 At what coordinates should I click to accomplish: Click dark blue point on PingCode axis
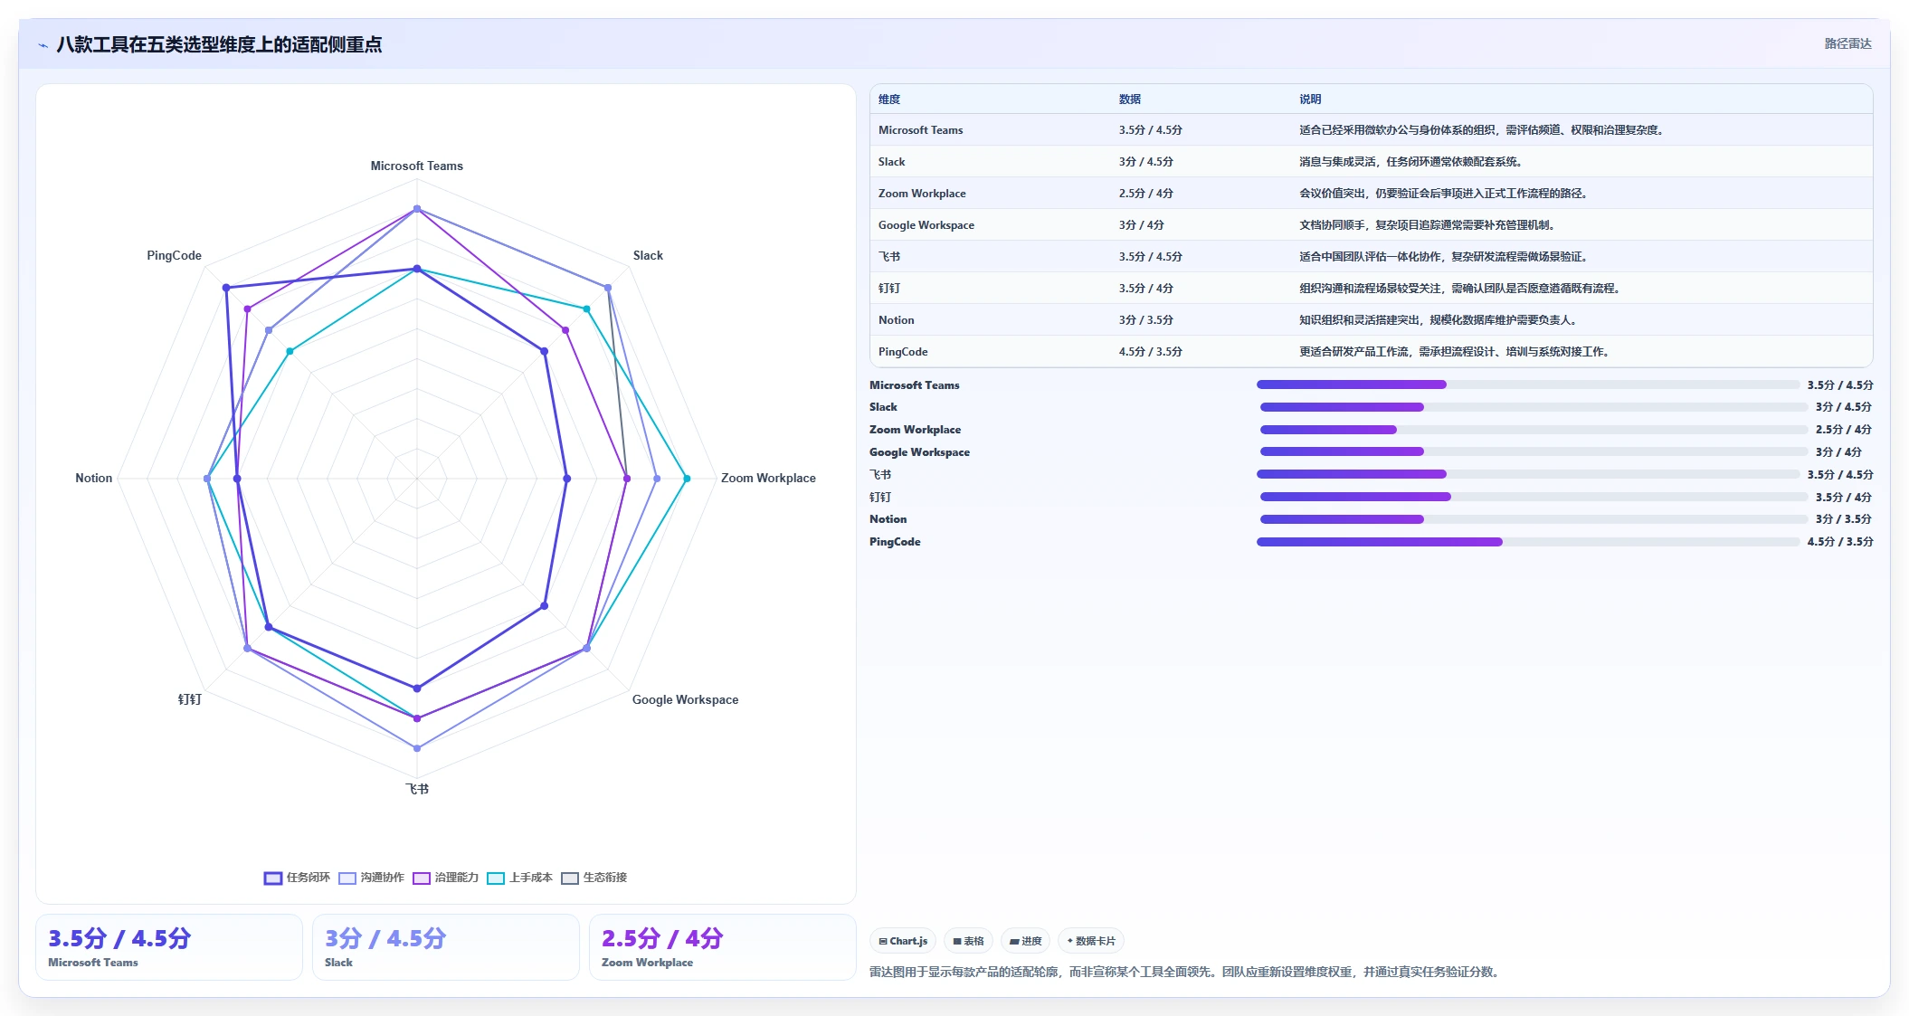point(226,288)
